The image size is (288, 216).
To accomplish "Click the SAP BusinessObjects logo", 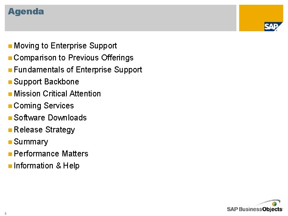I will [x=255, y=206].
